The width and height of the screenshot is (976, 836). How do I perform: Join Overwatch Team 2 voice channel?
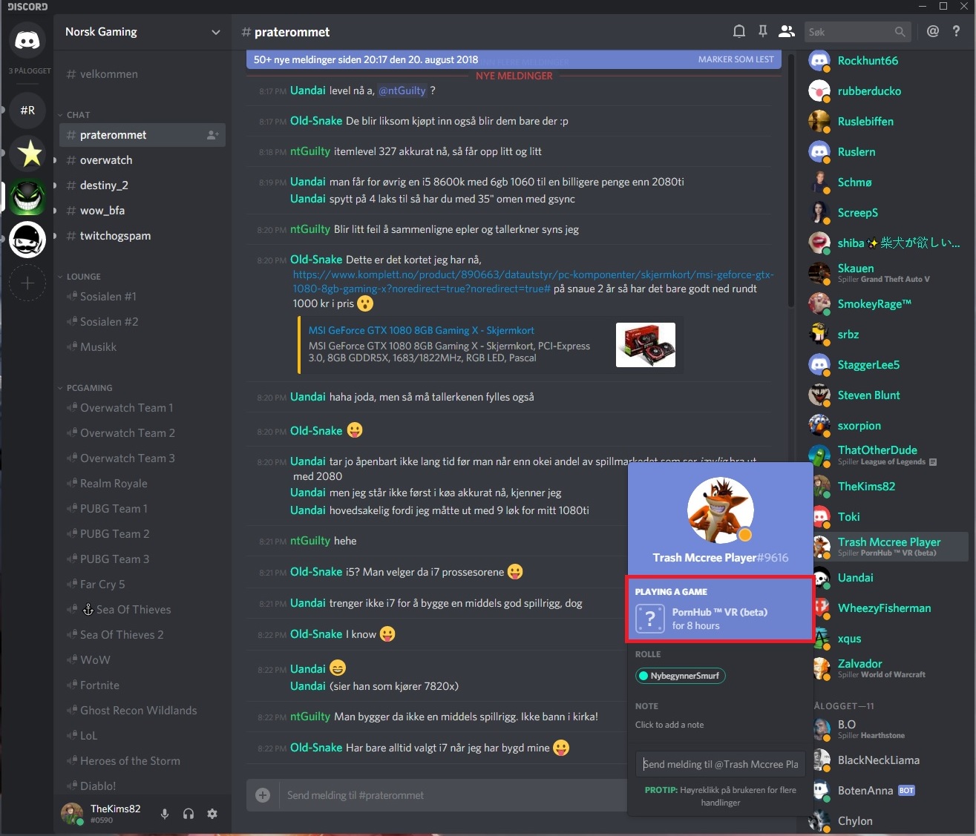[142, 433]
